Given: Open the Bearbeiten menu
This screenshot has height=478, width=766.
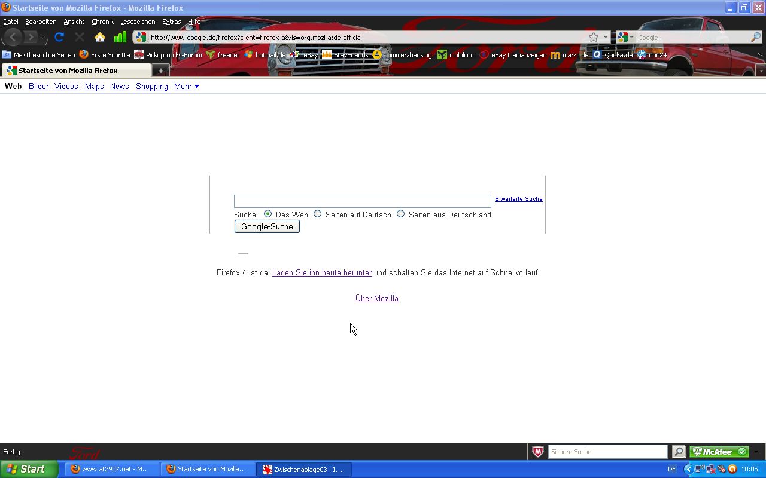Looking at the screenshot, I should pyautogui.click(x=41, y=22).
